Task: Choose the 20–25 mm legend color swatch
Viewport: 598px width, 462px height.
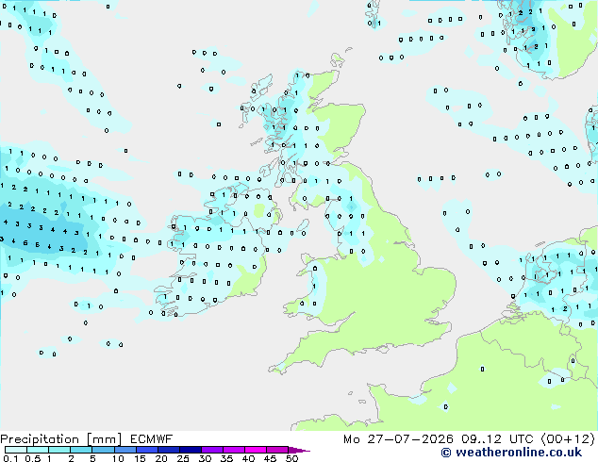Action: tap(169, 450)
